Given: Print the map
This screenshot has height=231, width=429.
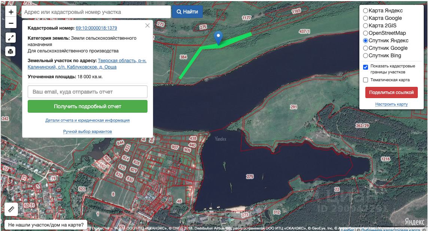Looking at the screenshot, I should pyautogui.click(x=11, y=51).
